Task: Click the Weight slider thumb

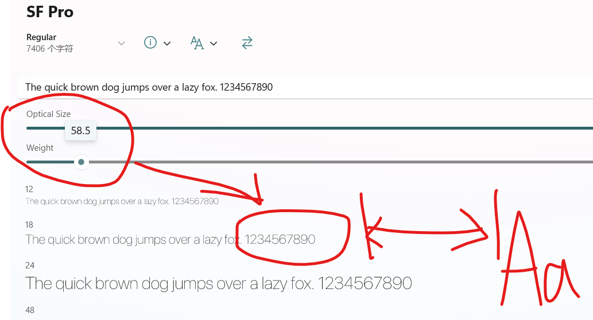Action: 81,162
